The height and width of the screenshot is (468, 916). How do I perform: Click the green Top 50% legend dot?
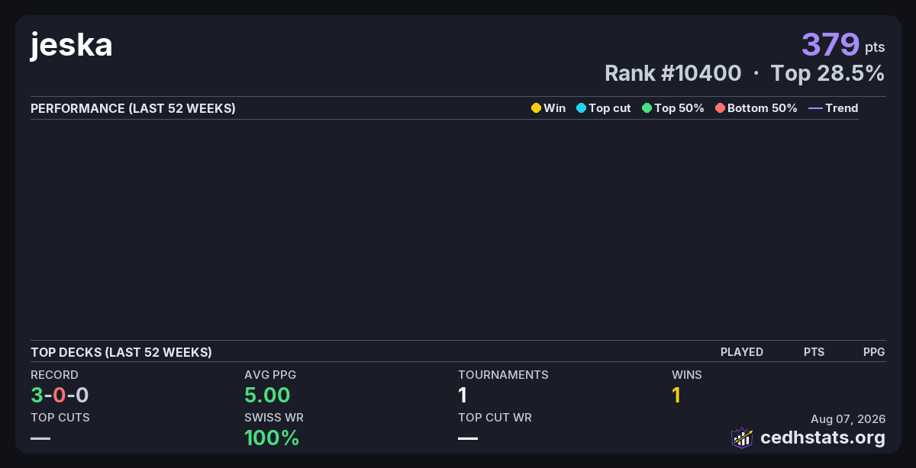click(x=647, y=108)
